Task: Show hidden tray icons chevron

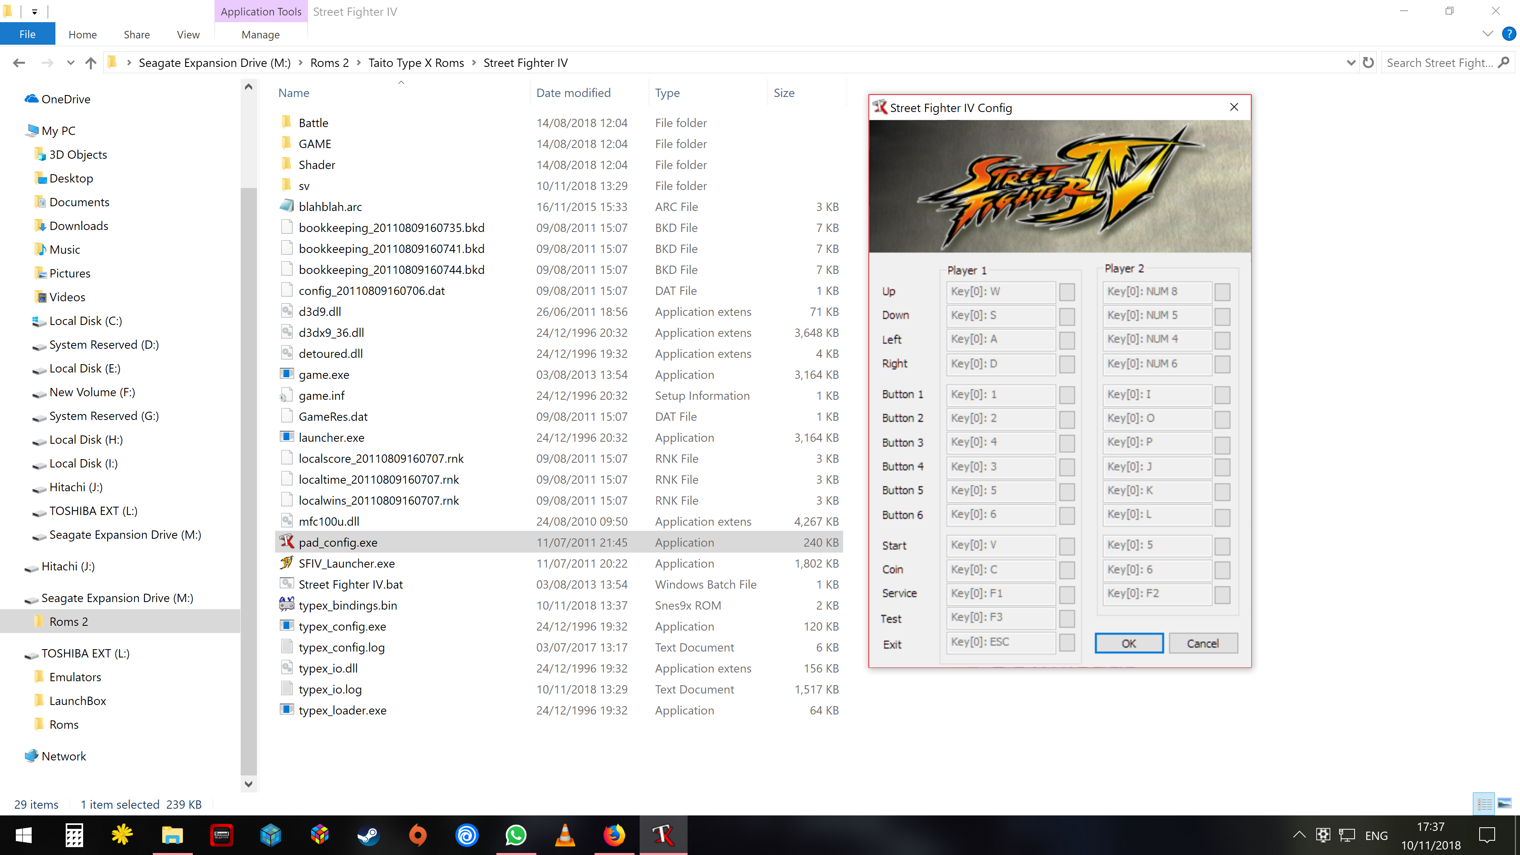Action: [x=1299, y=835]
